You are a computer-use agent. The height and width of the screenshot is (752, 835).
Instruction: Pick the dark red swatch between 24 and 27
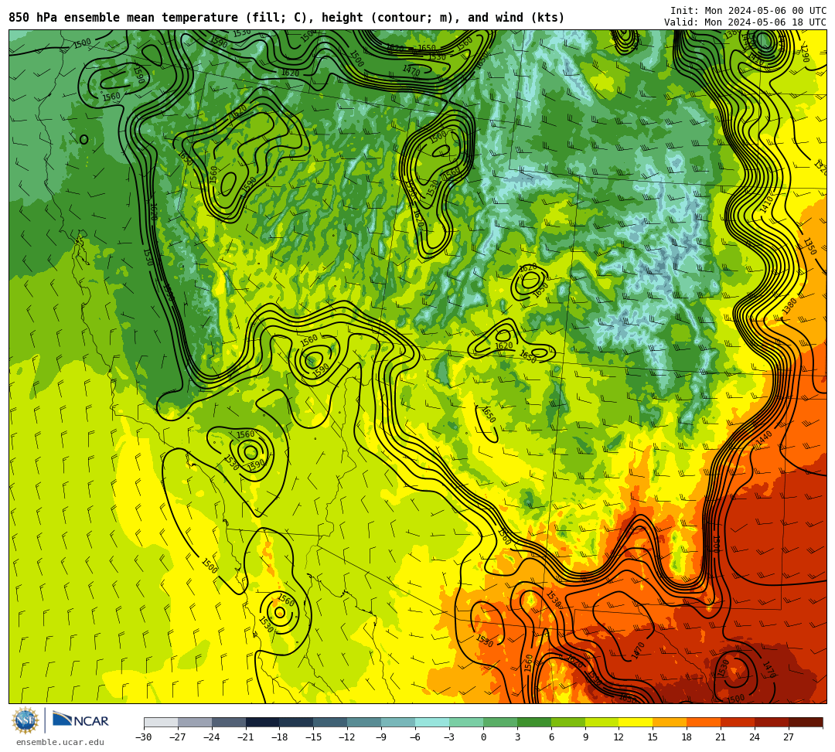tap(772, 722)
